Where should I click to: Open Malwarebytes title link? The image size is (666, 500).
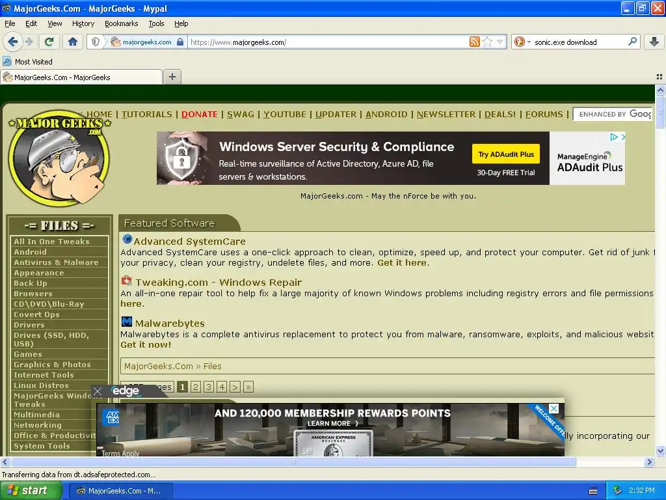coord(170,323)
